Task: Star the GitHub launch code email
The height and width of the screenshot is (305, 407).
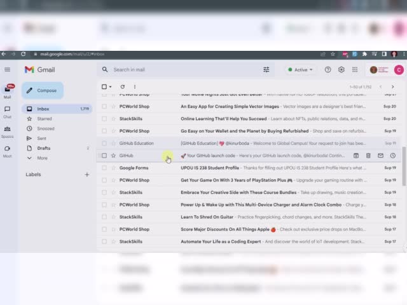Action: [x=113, y=156]
